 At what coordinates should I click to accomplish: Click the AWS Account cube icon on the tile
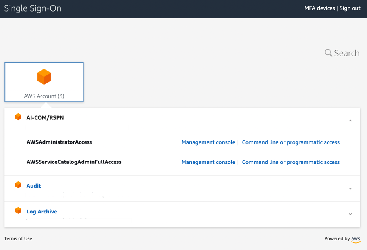(x=44, y=77)
